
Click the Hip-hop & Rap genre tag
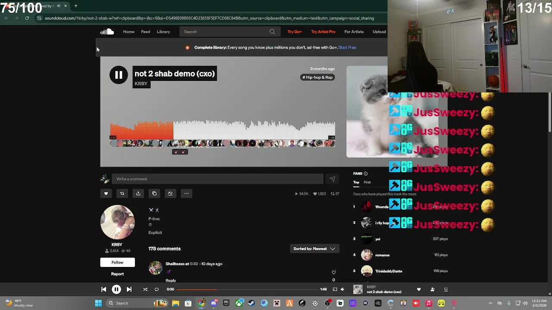(x=317, y=77)
